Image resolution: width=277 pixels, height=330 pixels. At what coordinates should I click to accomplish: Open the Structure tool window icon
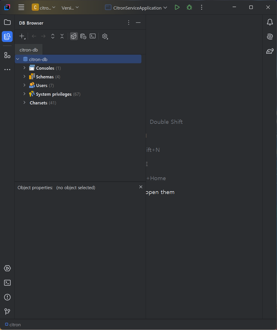point(7,55)
